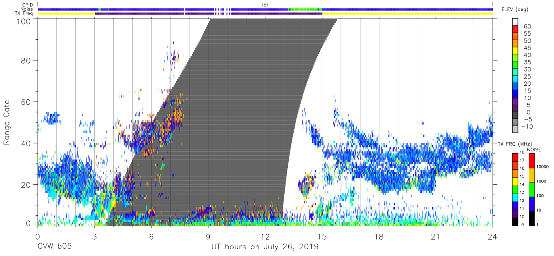Select the CPID value 151
554x256 pixels.
click(x=265, y=5)
